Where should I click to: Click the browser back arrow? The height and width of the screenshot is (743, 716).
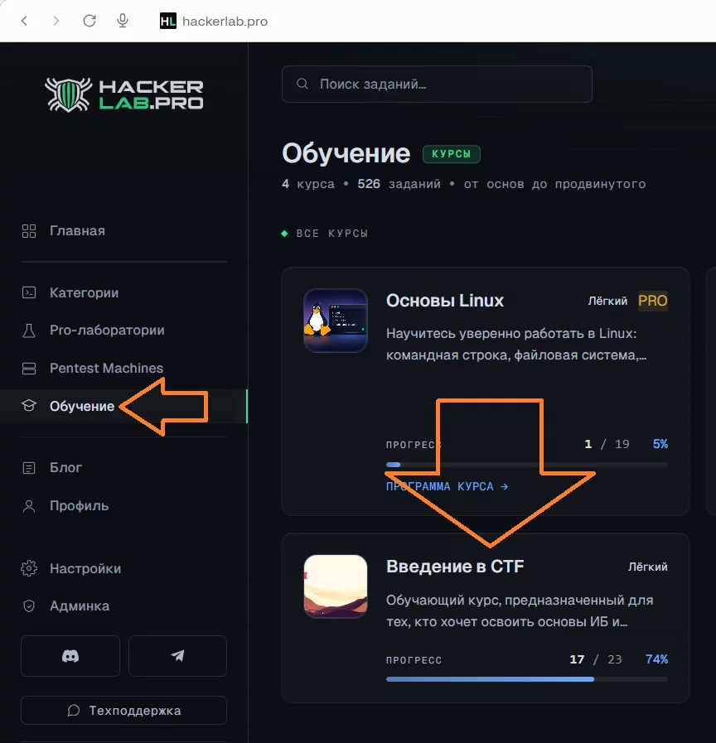[x=24, y=21]
